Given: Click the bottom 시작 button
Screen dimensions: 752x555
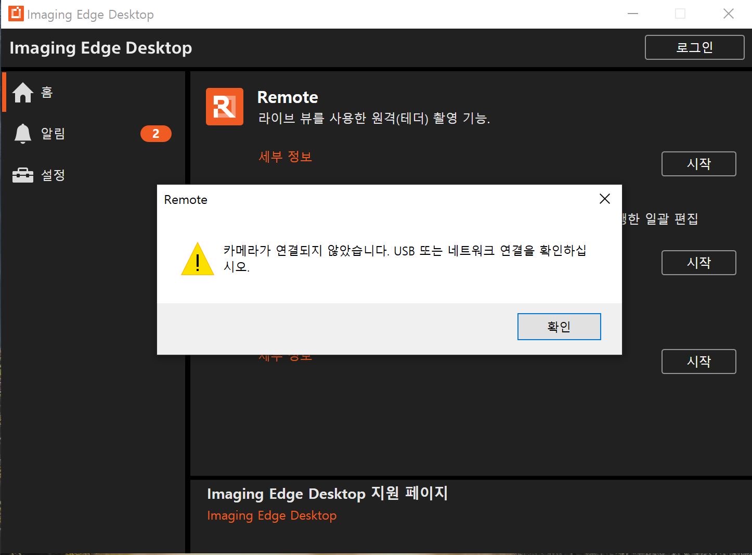Looking at the screenshot, I should [x=699, y=362].
